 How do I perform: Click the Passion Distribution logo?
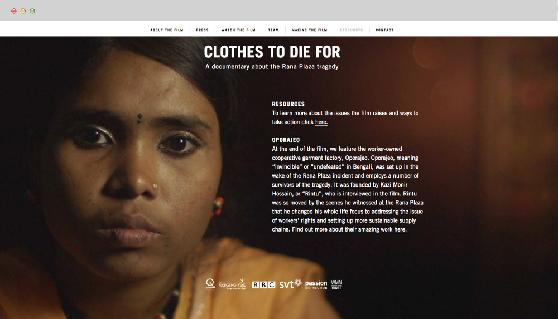click(316, 284)
